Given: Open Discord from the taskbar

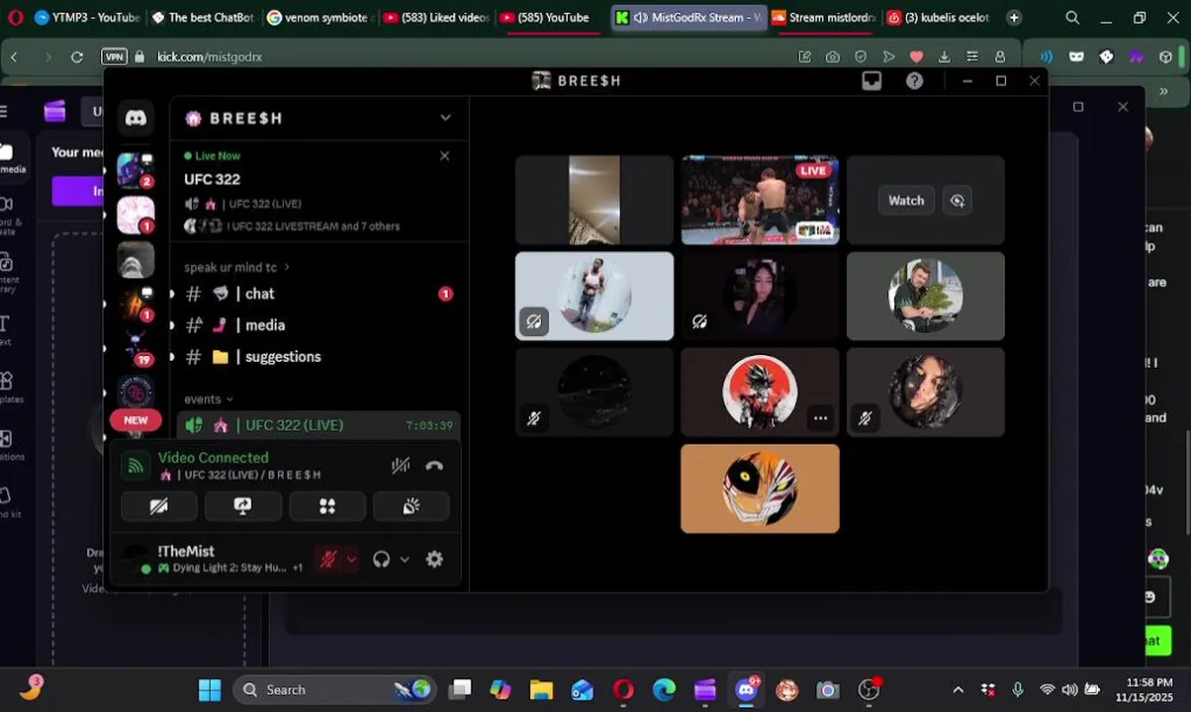Looking at the screenshot, I should click(x=747, y=690).
